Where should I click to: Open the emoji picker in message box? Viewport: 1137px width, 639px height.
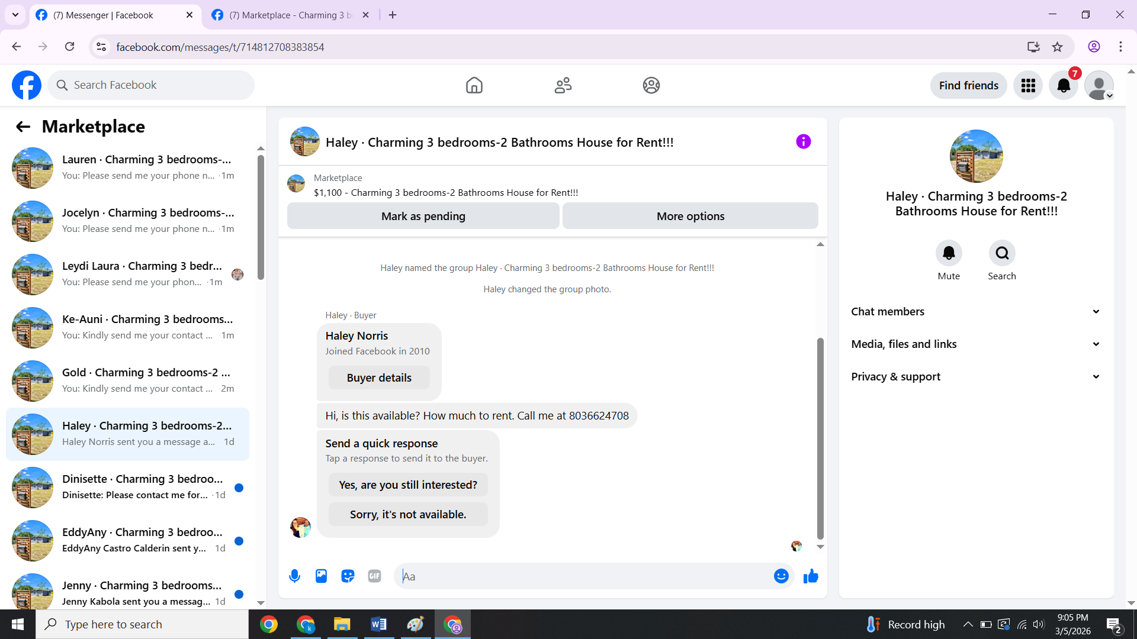pyautogui.click(x=781, y=576)
